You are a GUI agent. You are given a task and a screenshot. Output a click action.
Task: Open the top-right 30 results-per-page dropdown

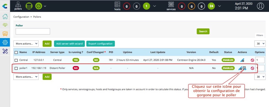[260, 44]
